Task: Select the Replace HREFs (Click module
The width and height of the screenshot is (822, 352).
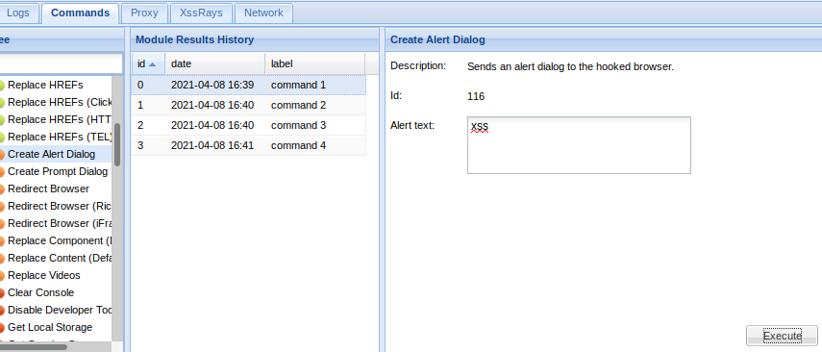Action: (60, 102)
